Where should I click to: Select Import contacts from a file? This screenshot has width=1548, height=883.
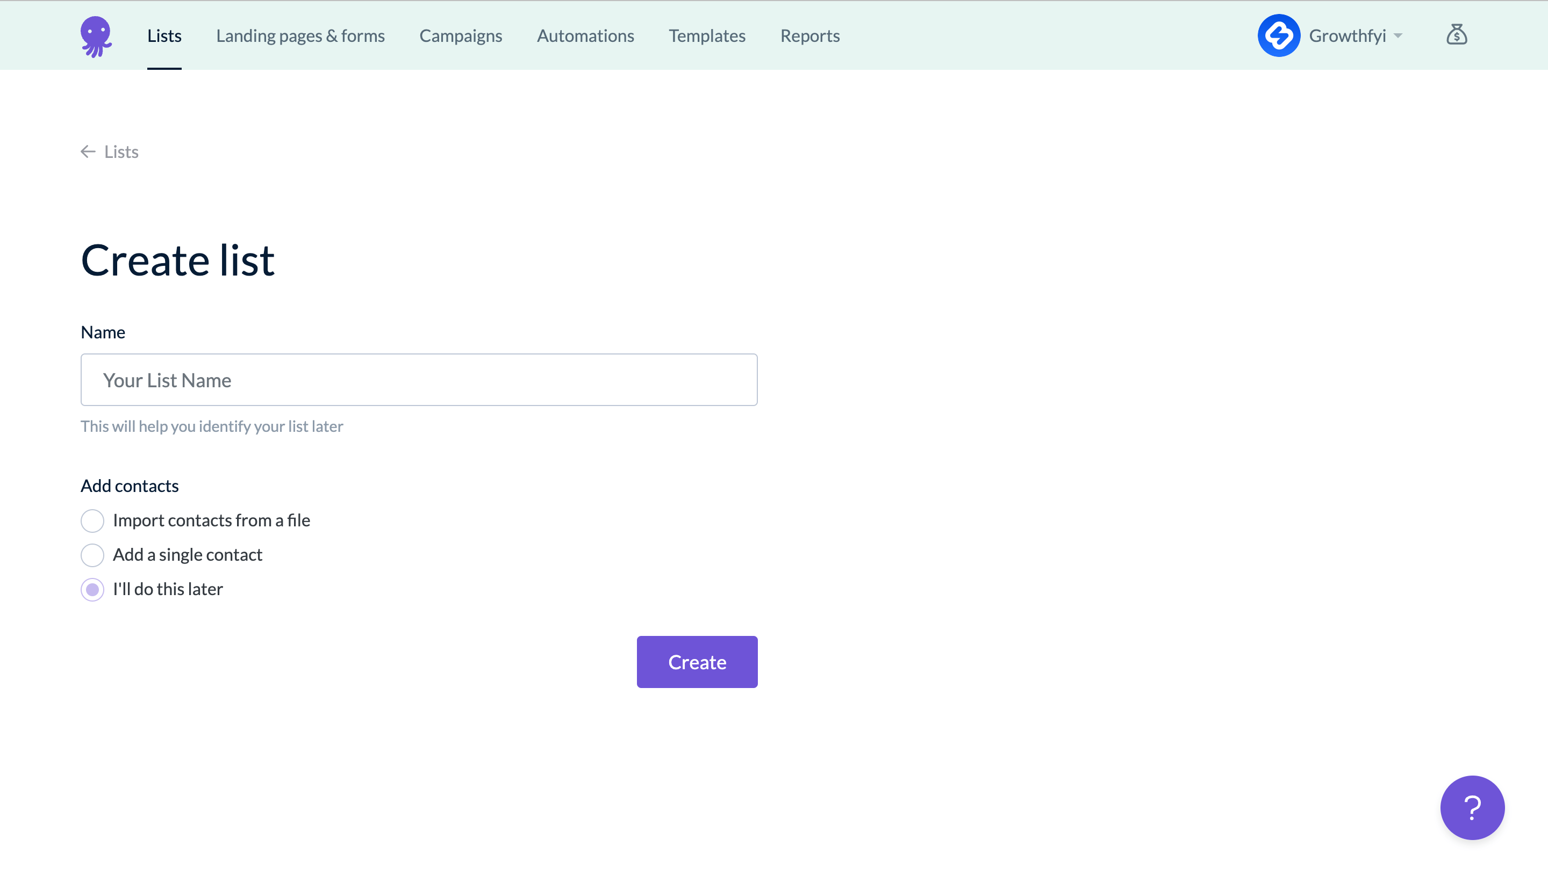[92, 520]
